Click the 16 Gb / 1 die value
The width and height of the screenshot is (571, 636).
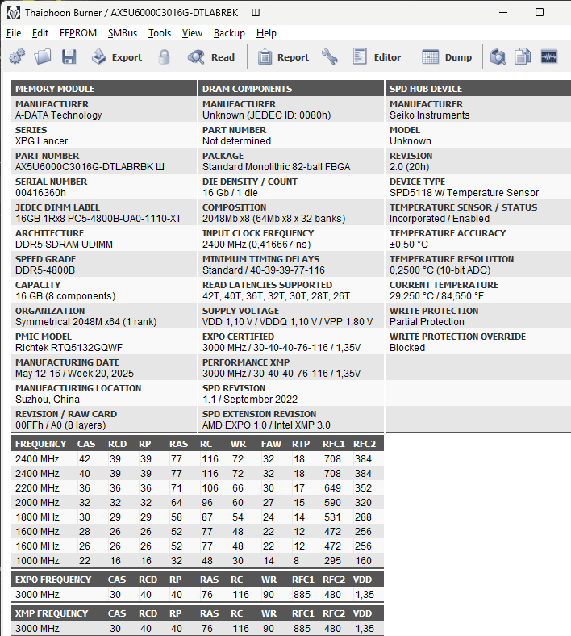[230, 193]
